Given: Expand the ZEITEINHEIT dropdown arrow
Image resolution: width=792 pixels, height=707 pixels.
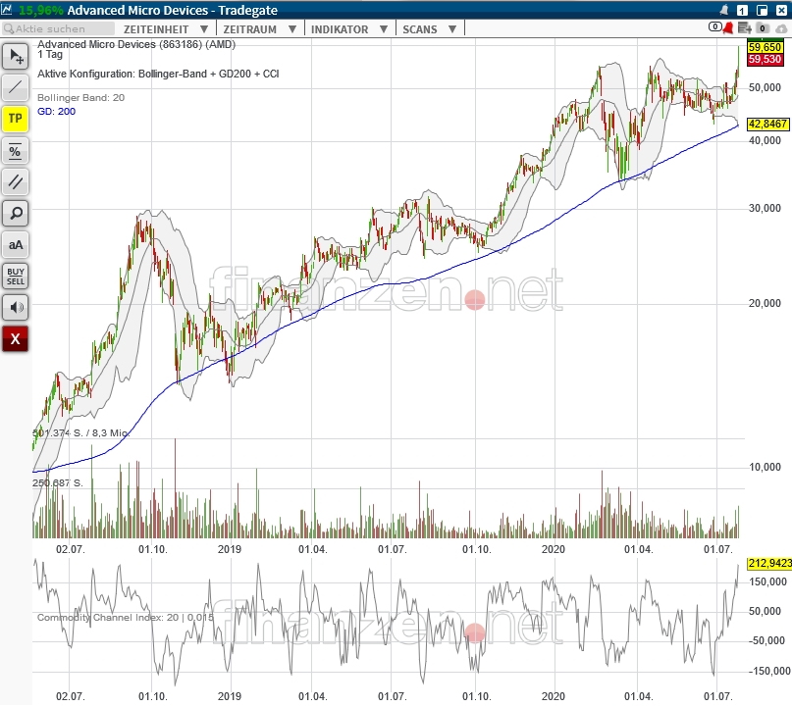Looking at the screenshot, I should coord(204,29).
